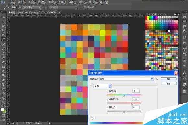Open the sample layers dropdown in options bar
Screen dimensions: 188x125
63,8
